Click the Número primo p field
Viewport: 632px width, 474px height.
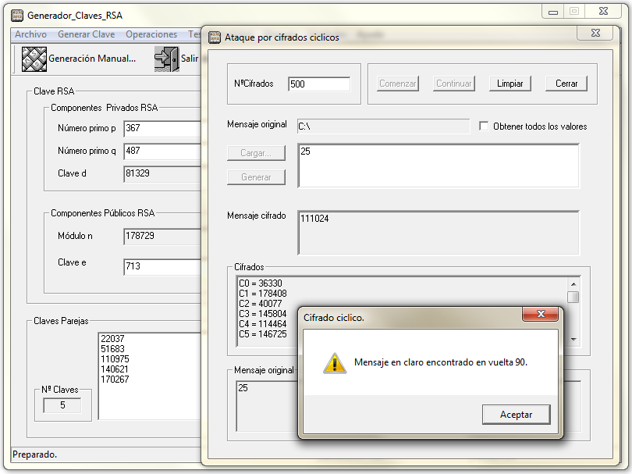162,128
